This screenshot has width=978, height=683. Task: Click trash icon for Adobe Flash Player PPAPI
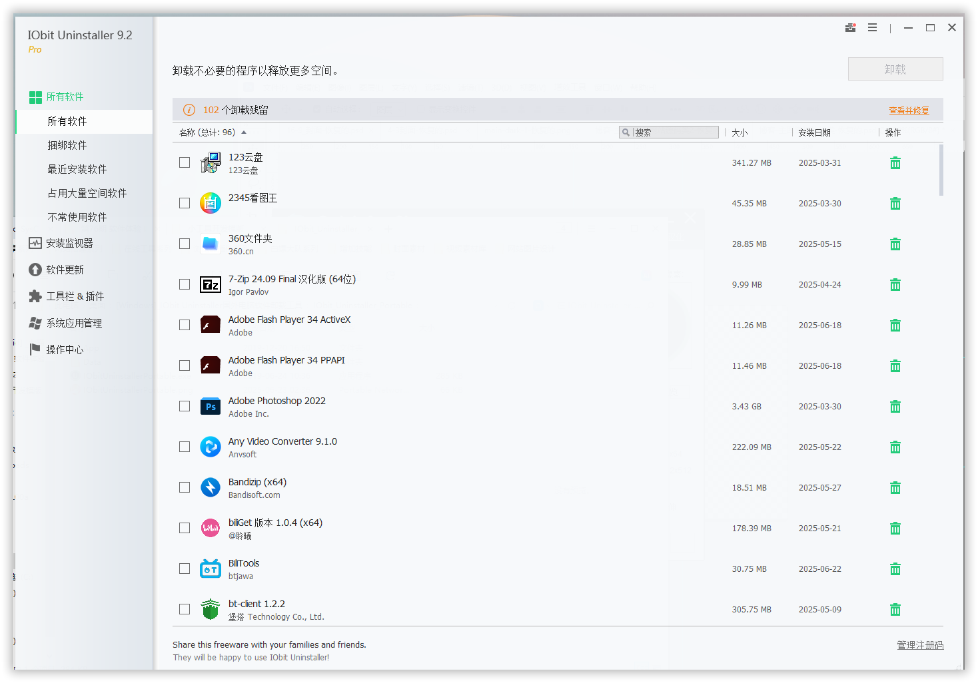(895, 366)
